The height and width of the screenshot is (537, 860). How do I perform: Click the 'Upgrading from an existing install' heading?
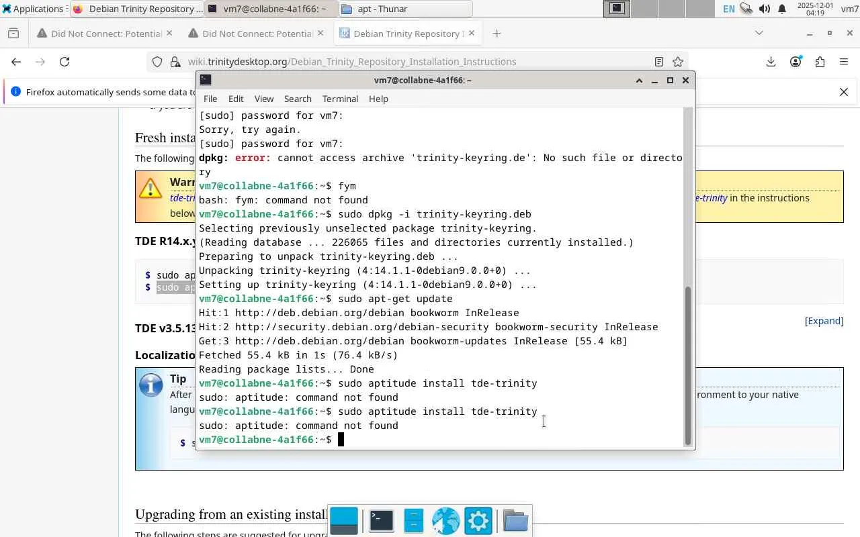pyautogui.click(x=231, y=515)
